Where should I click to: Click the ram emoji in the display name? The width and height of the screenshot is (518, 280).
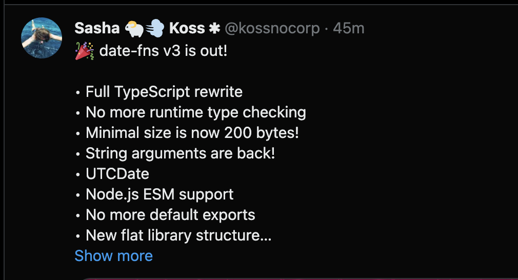point(134,28)
